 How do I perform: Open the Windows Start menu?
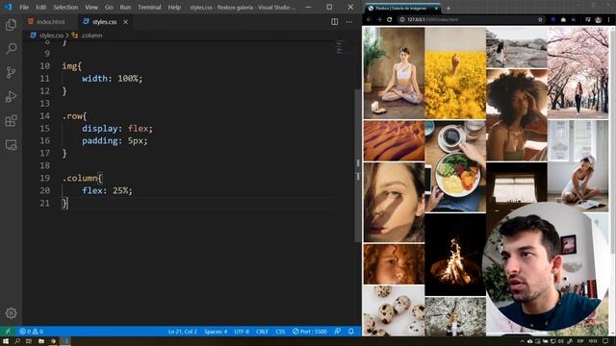pyautogui.click(x=6, y=341)
